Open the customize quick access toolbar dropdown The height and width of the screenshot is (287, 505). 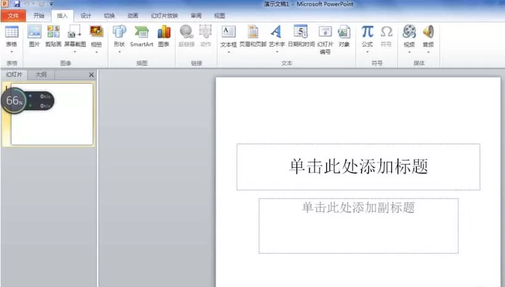point(52,4)
